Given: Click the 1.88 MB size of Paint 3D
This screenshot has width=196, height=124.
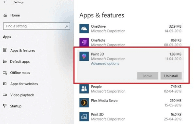Looking at the screenshot, I should (x=175, y=54).
